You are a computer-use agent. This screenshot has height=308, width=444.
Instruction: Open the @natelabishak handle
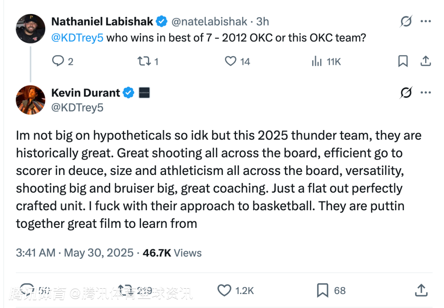tap(209, 21)
